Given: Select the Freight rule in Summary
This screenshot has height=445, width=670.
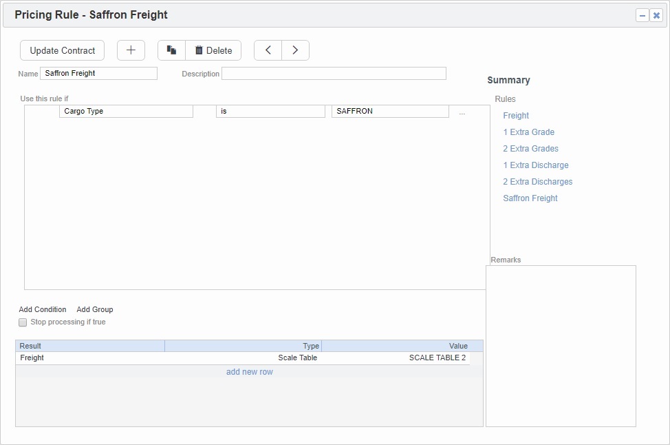Looking at the screenshot, I should [x=516, y=116].
